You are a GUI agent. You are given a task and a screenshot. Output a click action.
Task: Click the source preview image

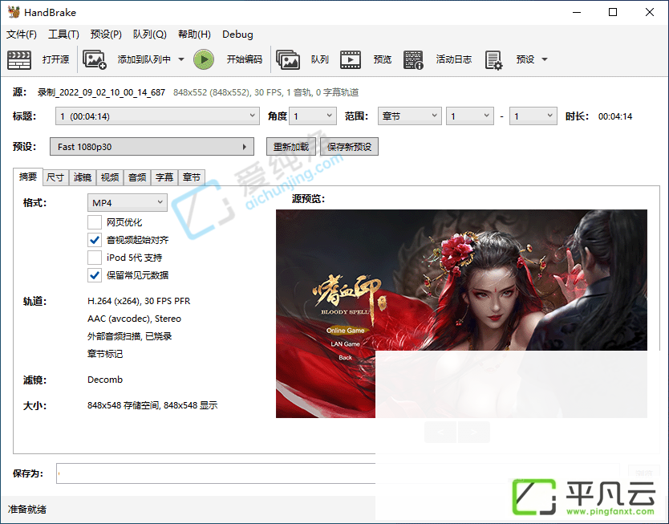pos(461,314)
